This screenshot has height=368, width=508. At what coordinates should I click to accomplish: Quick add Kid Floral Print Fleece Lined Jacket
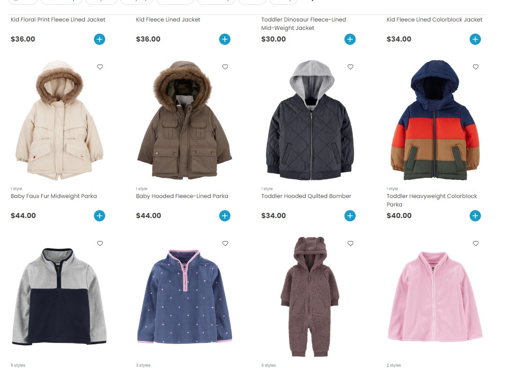pyautogui.click(x=100, y=39)
